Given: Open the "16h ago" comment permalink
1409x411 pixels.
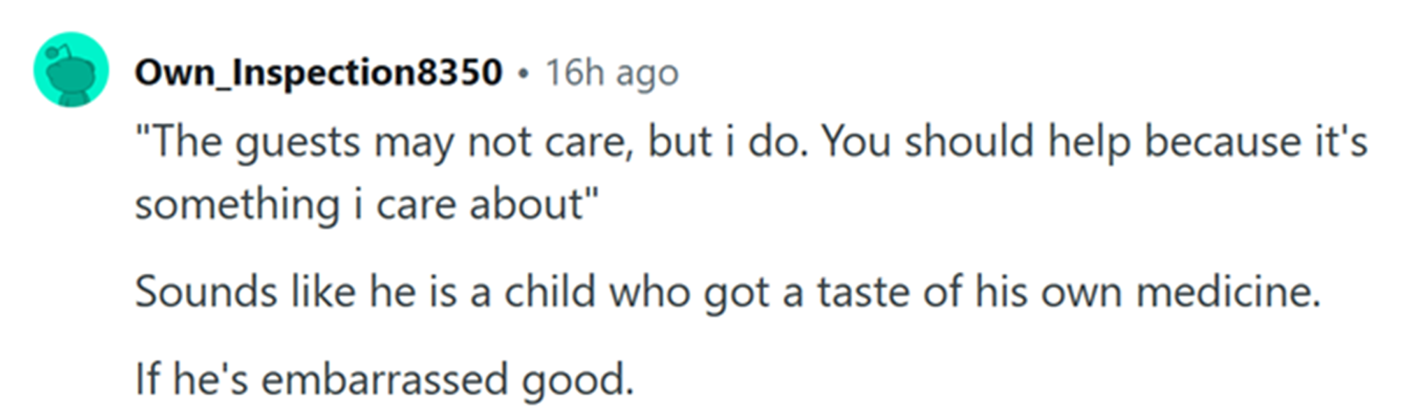Looking at the screenshot, I should point(612,73).
